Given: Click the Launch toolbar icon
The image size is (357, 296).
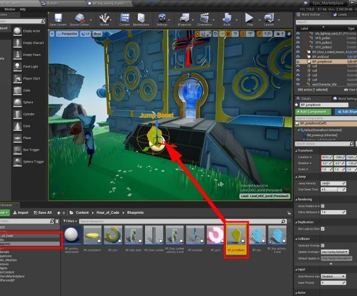Looking at the screenshot, I should [269, 18].
